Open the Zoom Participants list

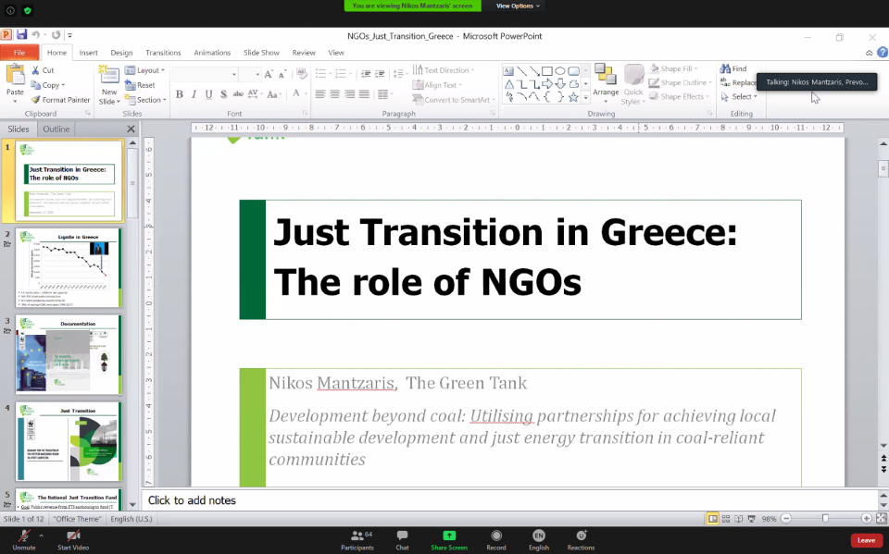click(357, 540)
